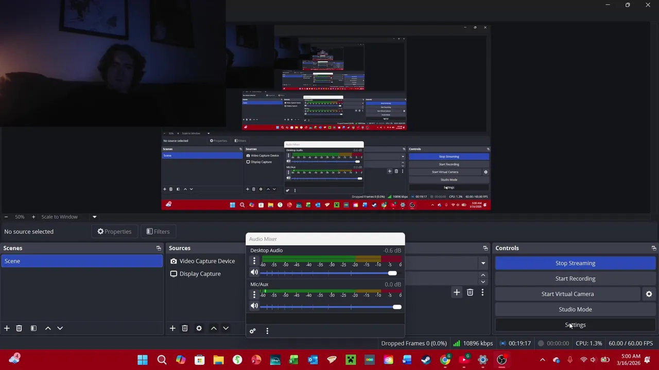Click Start Recording button
This screenshot has height=370, width=659.
coord(575,279)
